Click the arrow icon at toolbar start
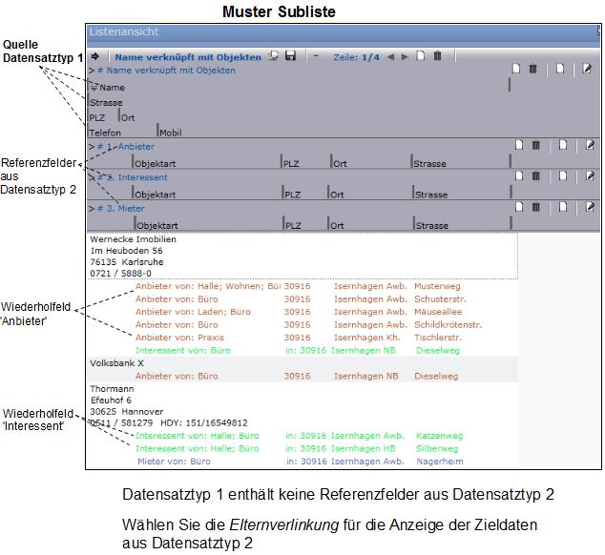605x555 pixels. click(95, 56)
